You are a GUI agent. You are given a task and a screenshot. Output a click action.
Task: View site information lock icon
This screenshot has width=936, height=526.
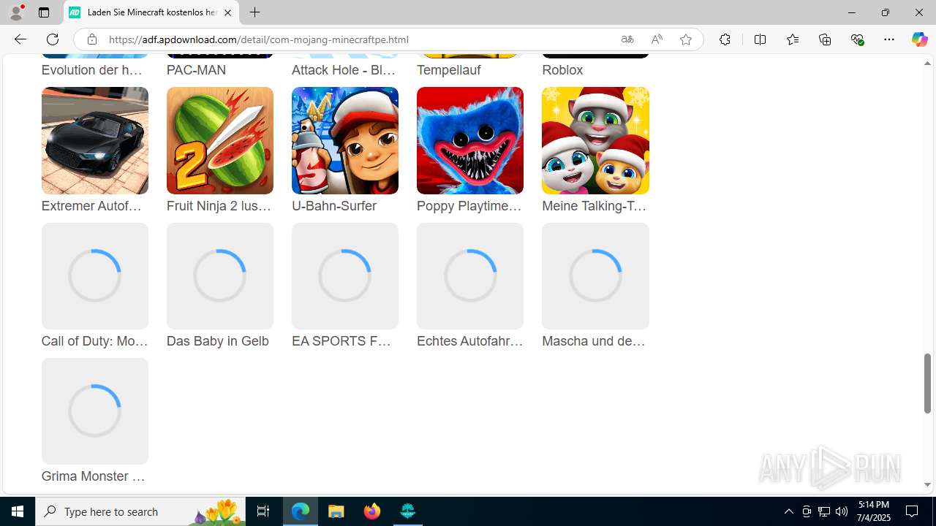point(91,39)
